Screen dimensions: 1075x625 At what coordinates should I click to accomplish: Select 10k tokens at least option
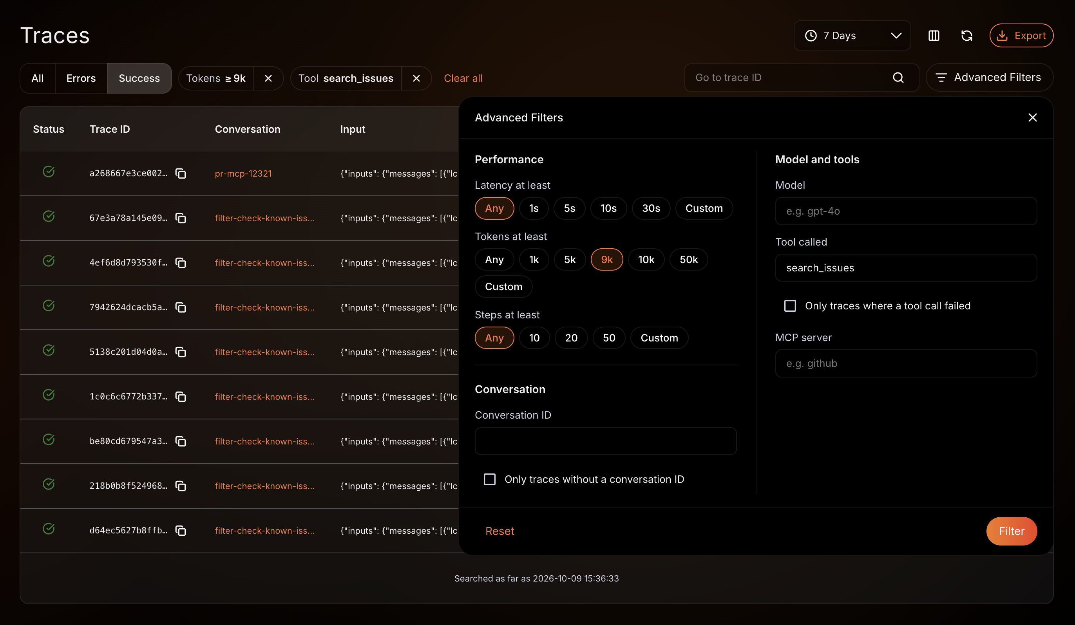click(x=646, y=260)
